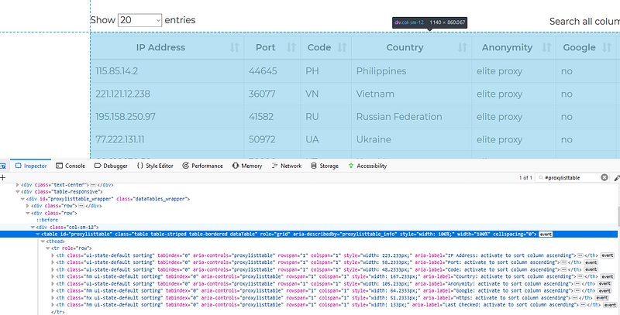Click the Anonymity column sort icon
This screenshot has height=315, width=620.
coord(542,48)
